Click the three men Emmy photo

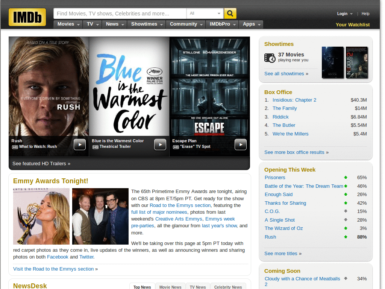pyautogui.click(x=100, y=216)
